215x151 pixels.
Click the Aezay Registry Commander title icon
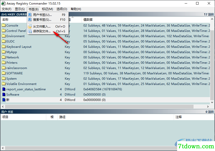tap(3, 3)
